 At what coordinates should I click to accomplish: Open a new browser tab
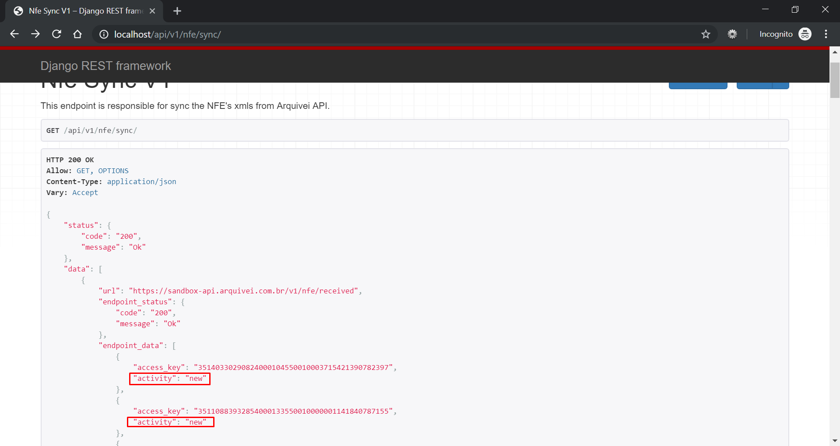177,11
